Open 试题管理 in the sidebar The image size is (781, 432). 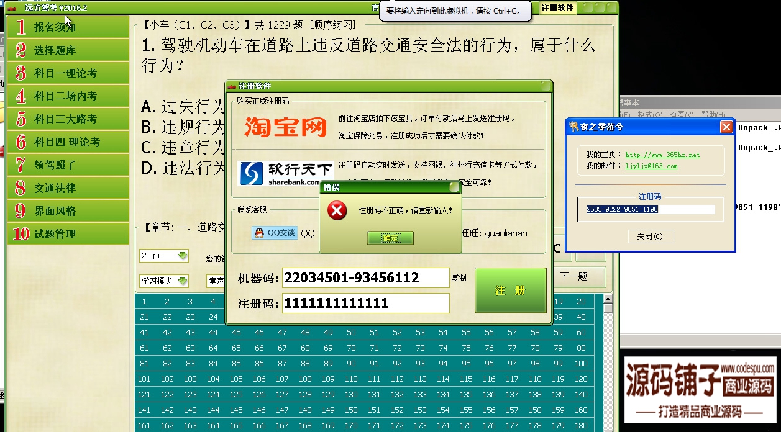[x=68, y=234]
